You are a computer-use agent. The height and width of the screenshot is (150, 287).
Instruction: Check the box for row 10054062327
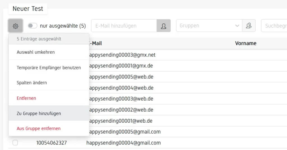tap(15, 143)
